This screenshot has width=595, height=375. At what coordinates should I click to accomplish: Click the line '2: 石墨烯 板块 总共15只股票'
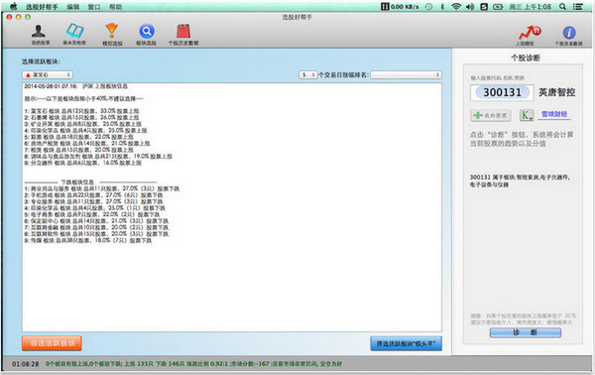click(81, 117)
